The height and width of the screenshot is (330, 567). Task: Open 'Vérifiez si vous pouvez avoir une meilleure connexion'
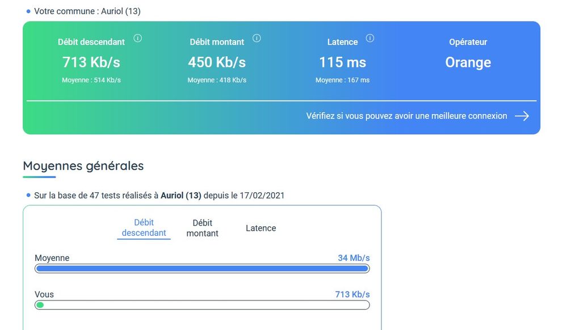[406, 116]
